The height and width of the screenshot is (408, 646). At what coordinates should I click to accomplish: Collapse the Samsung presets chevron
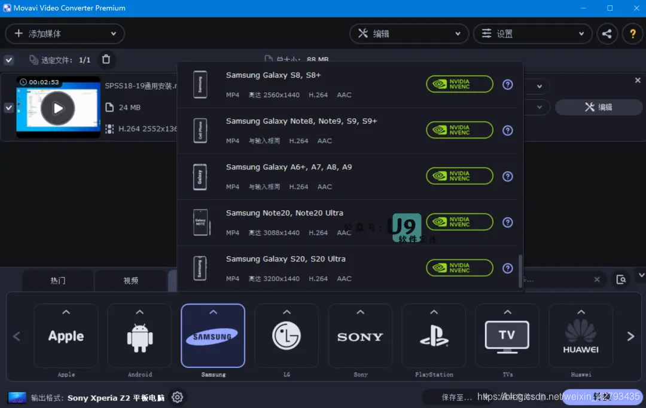(213, 312)
